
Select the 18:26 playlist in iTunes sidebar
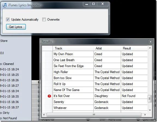[9, 80]
